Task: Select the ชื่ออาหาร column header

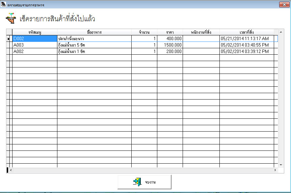Action: pyautogui.click(x=94, y=32)
